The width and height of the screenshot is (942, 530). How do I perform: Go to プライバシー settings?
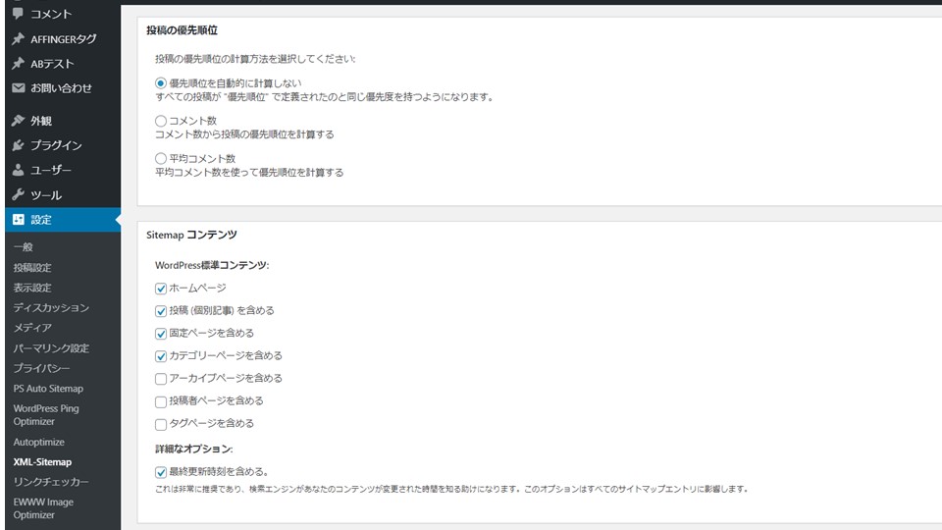coord(41,368)
